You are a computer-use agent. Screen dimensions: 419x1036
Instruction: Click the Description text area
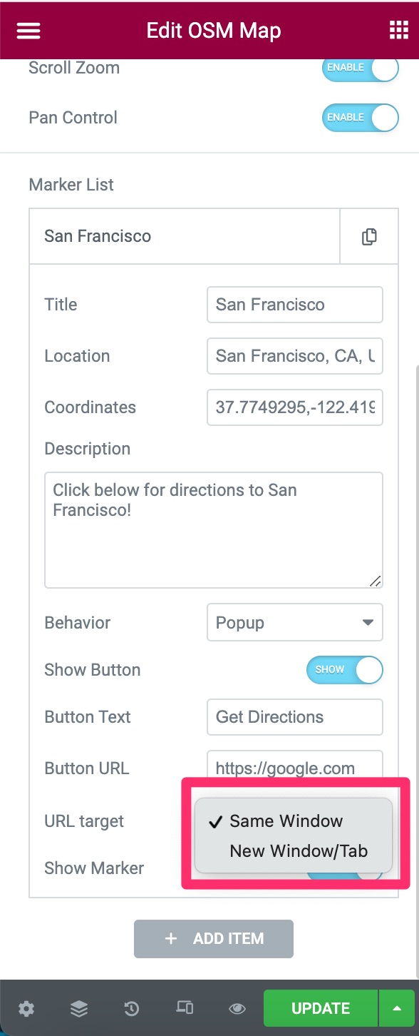coord(214,530)
